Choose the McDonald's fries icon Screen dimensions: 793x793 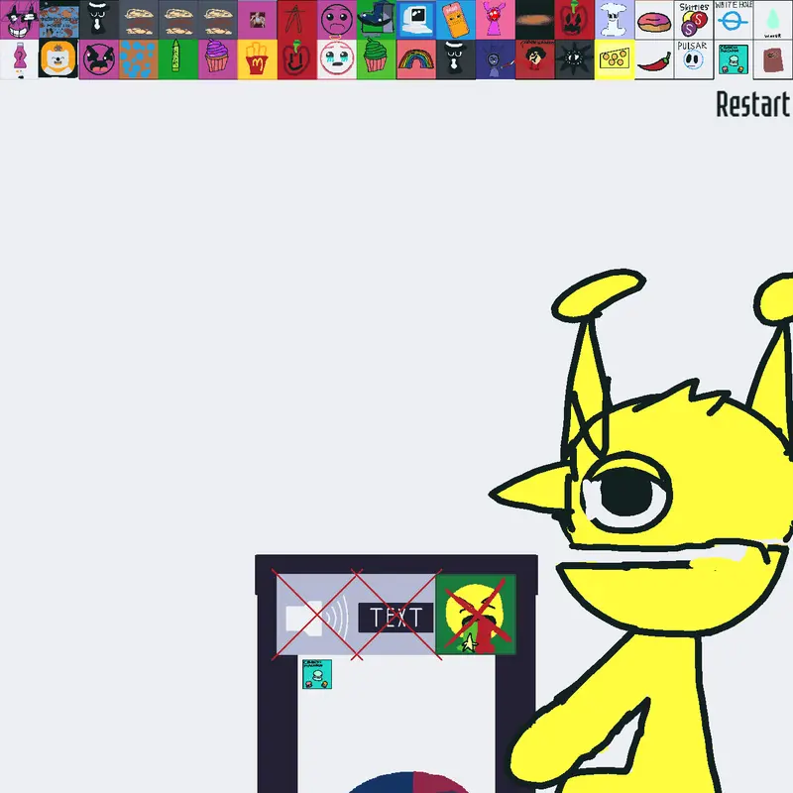258,59
